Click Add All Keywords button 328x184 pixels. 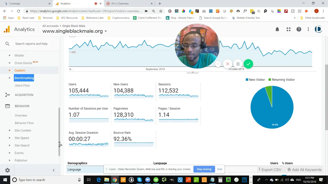tap(304, 170)
